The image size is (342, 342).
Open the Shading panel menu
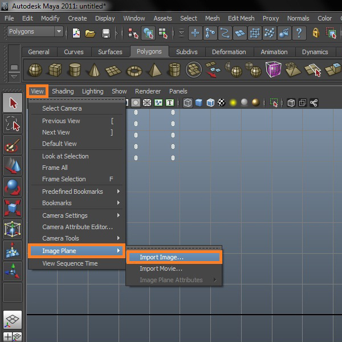click(x=63, y=91)
